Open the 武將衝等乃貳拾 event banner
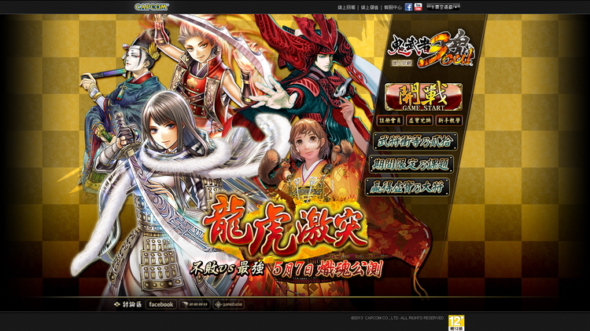Screen dimensions: 590x331 click(x=415, y=142)
